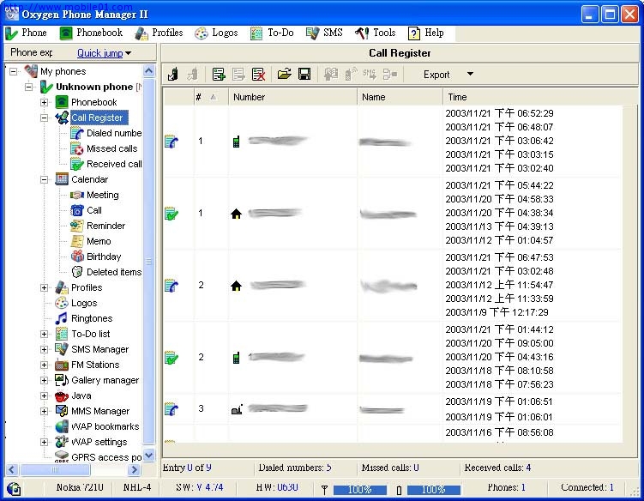Collapse the My phones tree node
The width and height of the screenshot is (644, 501).
14,71
